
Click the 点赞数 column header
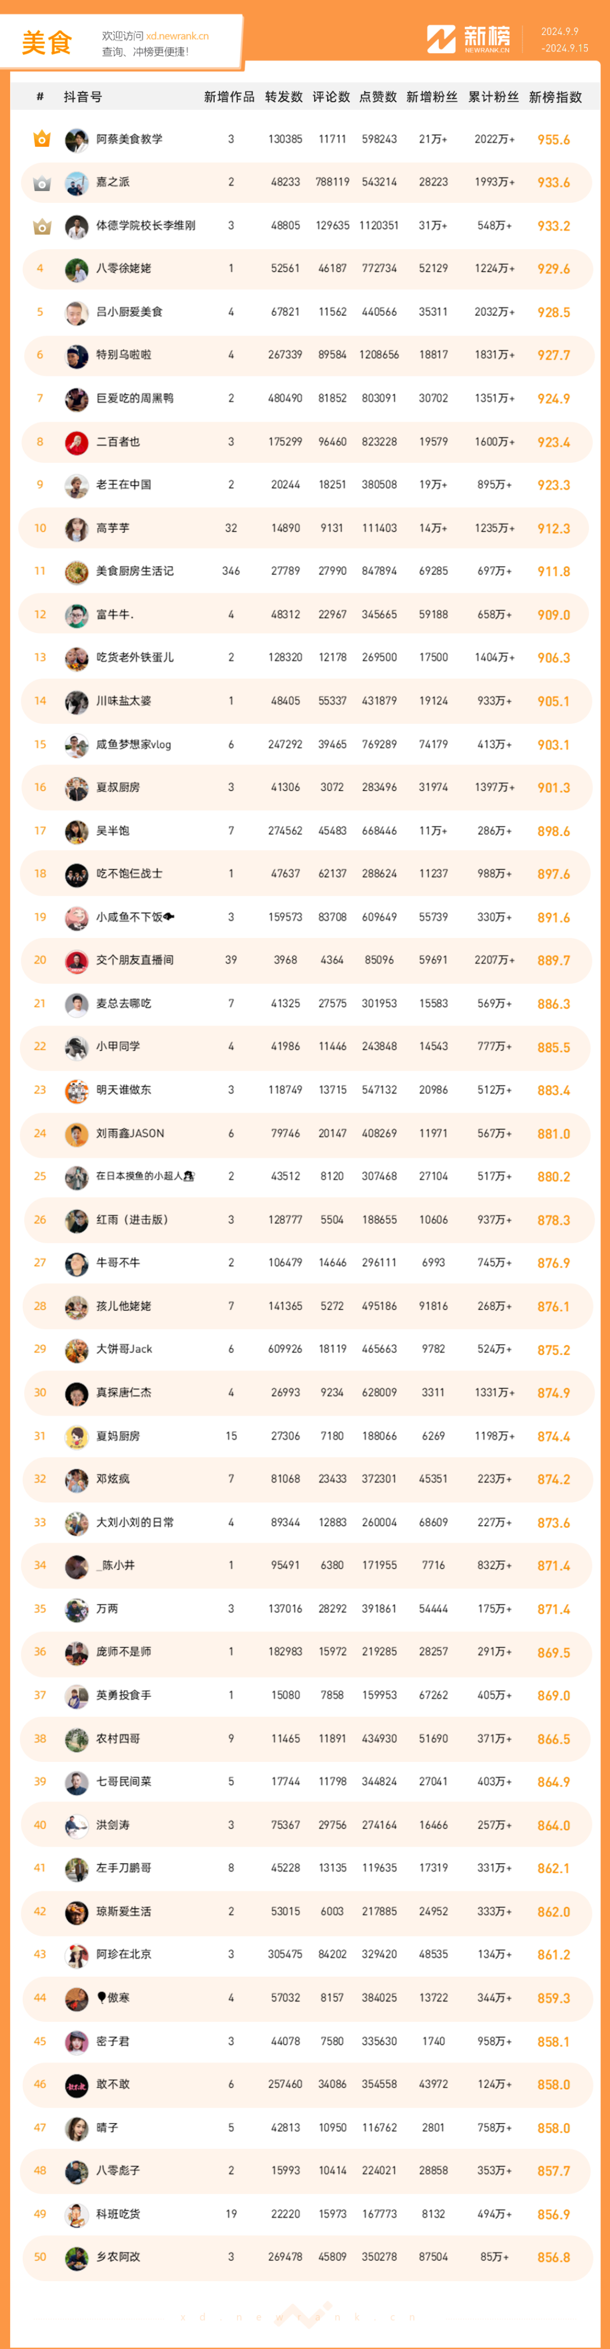[x=377, y=97]
